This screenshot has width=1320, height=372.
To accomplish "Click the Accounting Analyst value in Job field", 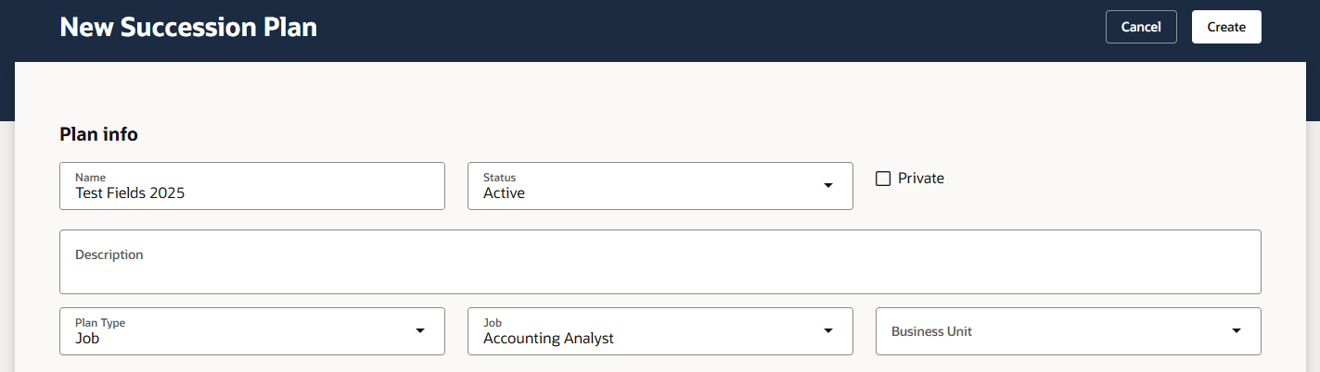I will pos(548,339).
